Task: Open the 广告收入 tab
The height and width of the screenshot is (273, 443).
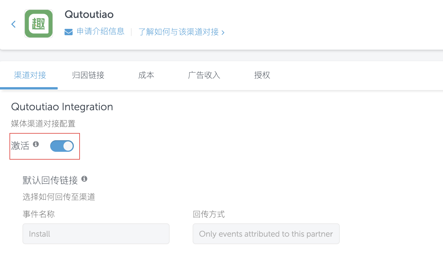Action: click(204, 75)
